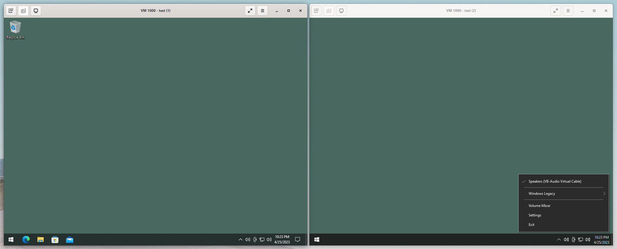Viewport: 617px width, 249px height.
Task: Click speaker icon beside the chevron in test (2) tray
Action: tap(566, 240)
